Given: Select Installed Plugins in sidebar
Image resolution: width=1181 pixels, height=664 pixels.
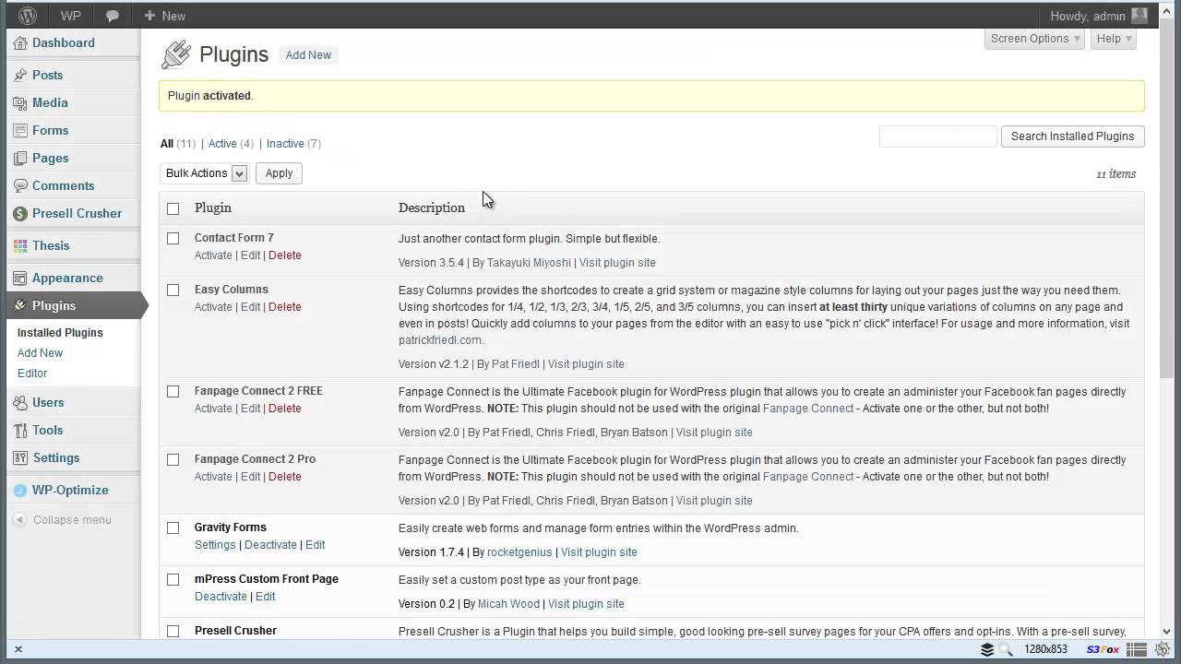Looking at the screenshot, I should pyautogui.click(x=60, y=333).
